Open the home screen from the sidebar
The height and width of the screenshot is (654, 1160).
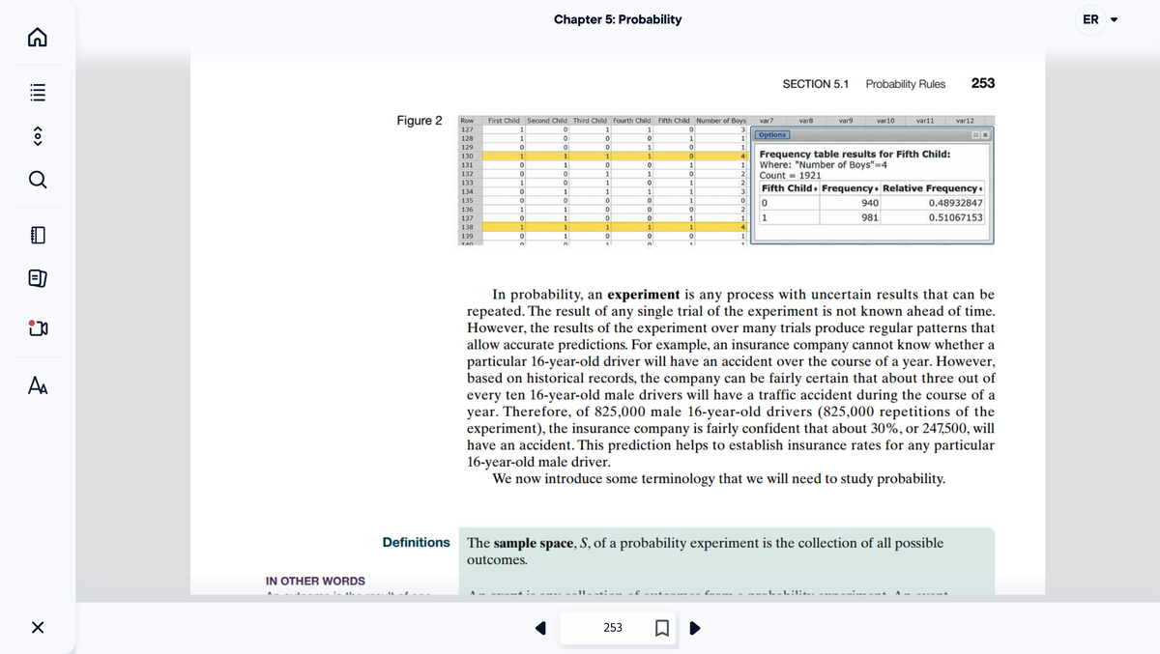37,36
